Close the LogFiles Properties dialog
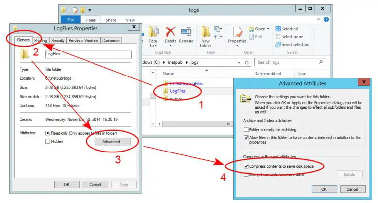Viewport: 378px width, 203px height. 134,27
